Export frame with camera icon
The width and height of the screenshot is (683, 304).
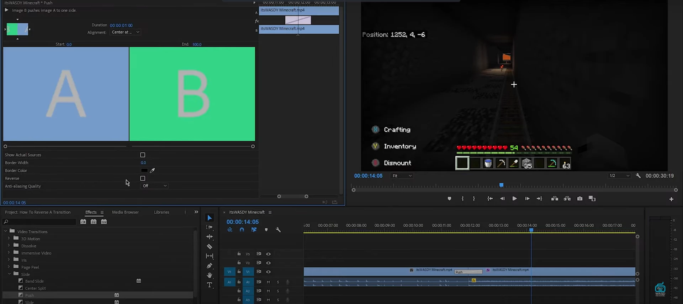(x=580, y=199)
